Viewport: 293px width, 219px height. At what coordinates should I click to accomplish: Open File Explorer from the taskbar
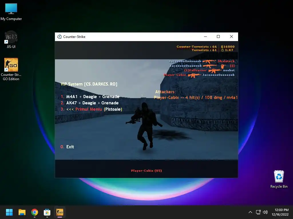pyautogui.click(x=22, y=212)
